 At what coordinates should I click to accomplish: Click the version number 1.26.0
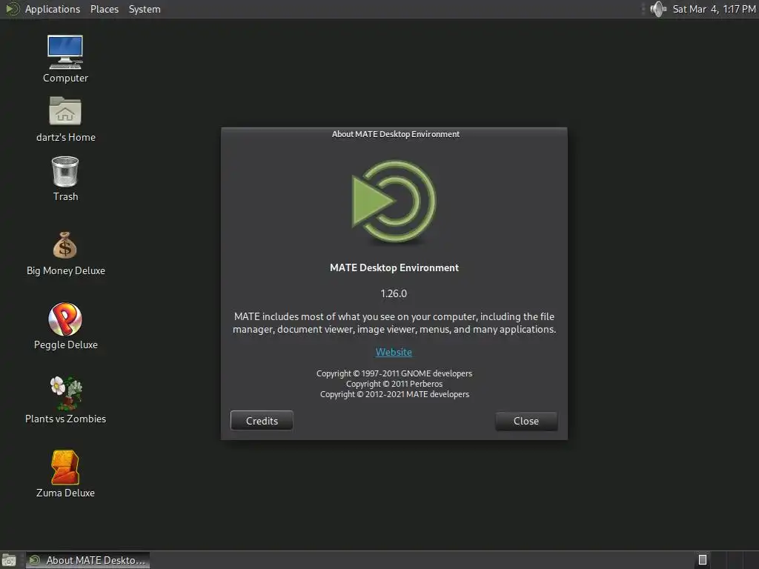pyautogui.click(x=394, y=293)
